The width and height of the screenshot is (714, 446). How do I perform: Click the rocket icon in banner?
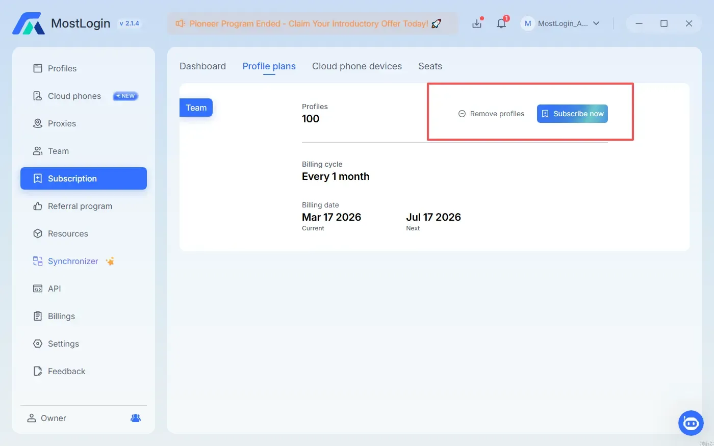[436, 23]
